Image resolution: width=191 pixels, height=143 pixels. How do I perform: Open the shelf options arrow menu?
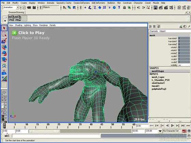click(x=5, y=21)
